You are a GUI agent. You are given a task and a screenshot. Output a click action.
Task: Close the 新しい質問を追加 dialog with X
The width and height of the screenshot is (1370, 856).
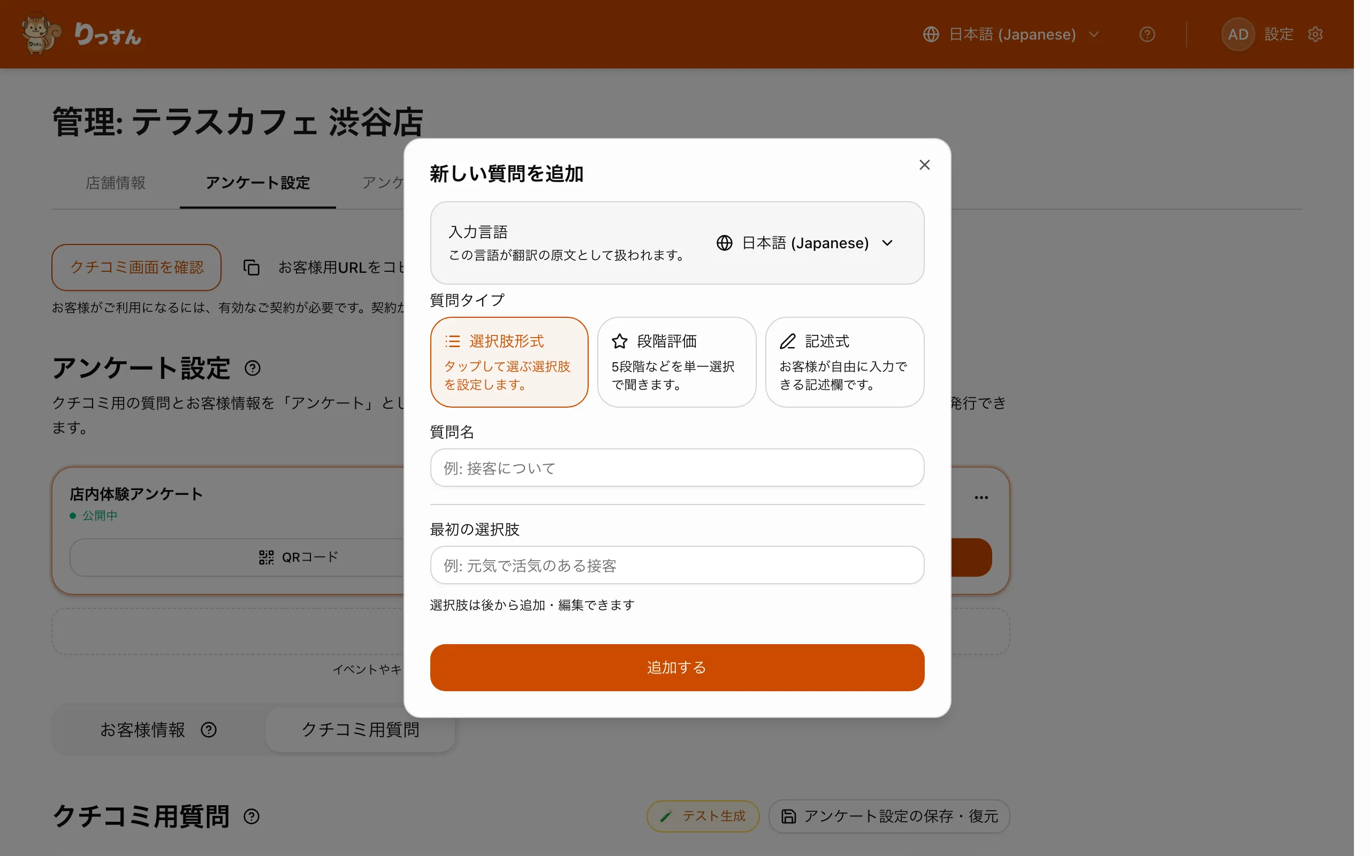[924, 165]
